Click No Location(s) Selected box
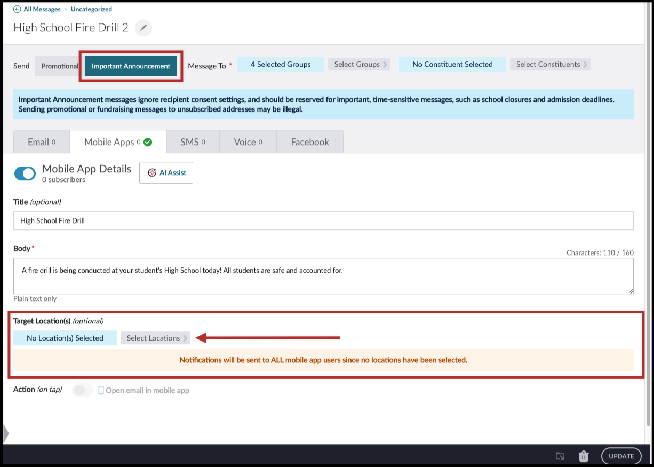Viewport: 654px width, 467px height. click(65, 338)
